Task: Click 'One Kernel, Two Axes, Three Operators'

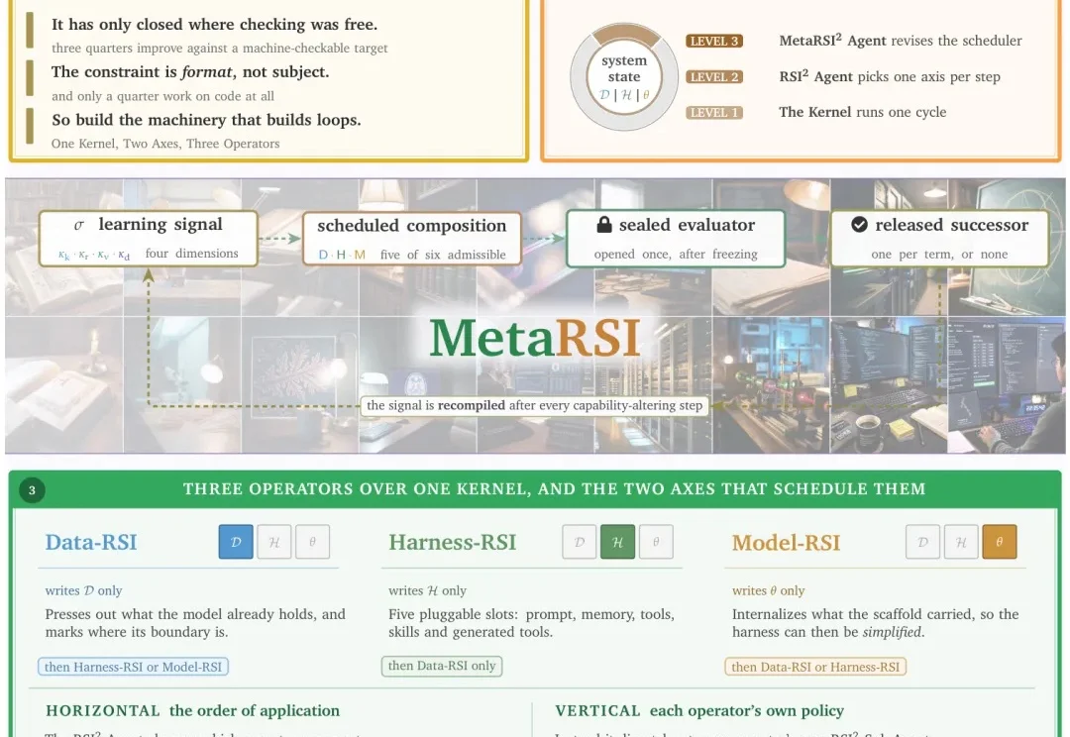Action: pyautogui.click(x=165, y=144)
